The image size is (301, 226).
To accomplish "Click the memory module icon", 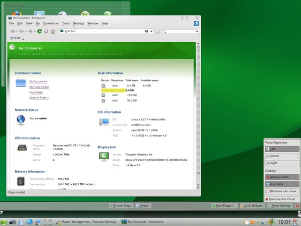I will pos(21,181).
